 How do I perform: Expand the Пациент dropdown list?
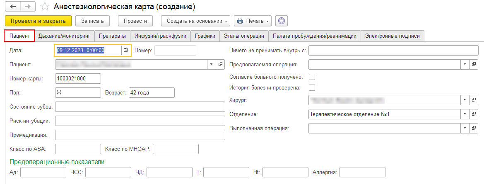211,64
